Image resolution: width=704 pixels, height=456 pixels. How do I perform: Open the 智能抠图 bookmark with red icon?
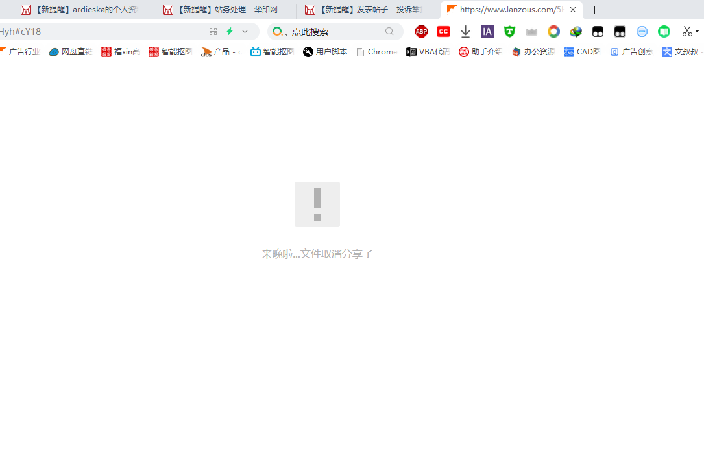[x=170, y=52]
